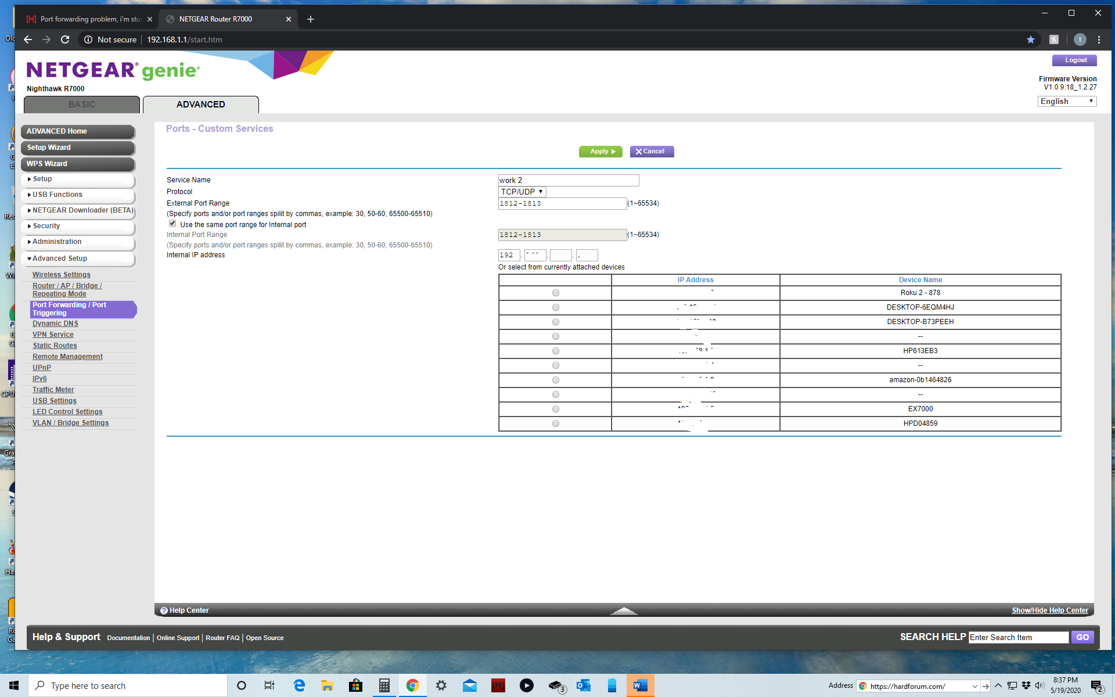
Task: Open Microsoft Store taskbar icon
Action: click(x=355, y=685)
